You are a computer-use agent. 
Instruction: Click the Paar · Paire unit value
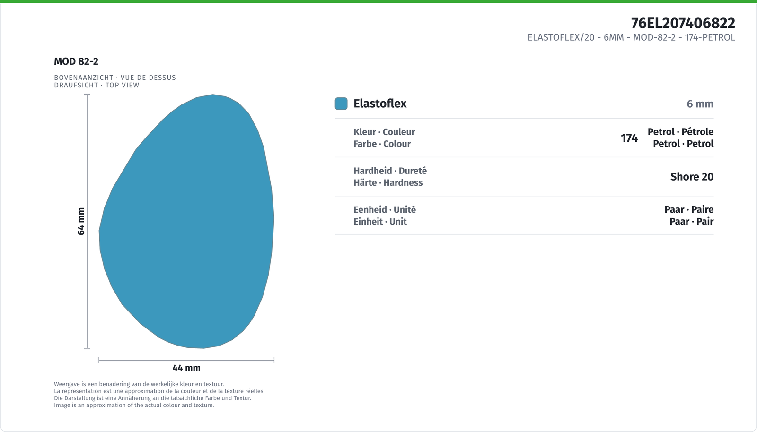(x=689, y=209)
